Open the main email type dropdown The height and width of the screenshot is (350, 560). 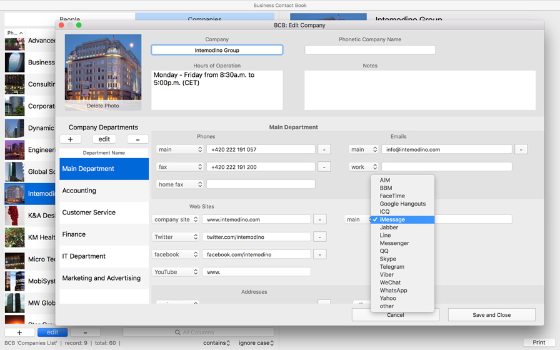tap(363, 149)
